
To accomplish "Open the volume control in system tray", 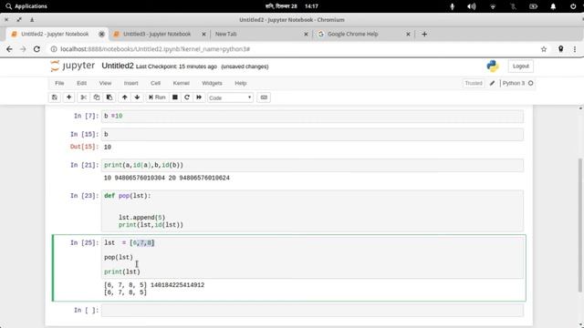I will (x=472, y=6).
